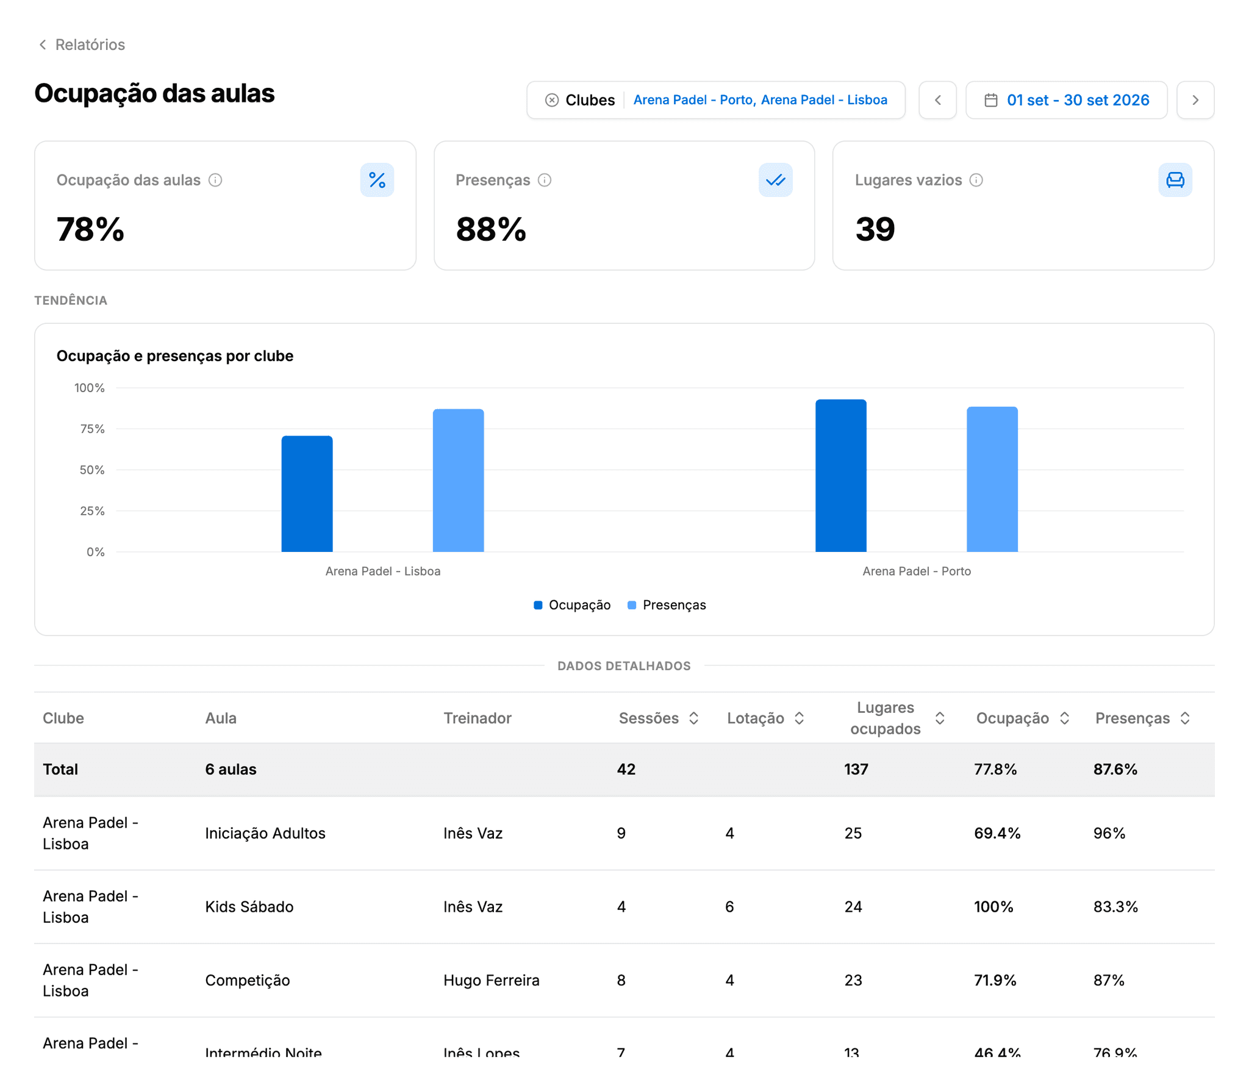Open the Clubes filter dropdown
The height and width of the screenshot is (1091, 1249).
click(x=715, y=100)
